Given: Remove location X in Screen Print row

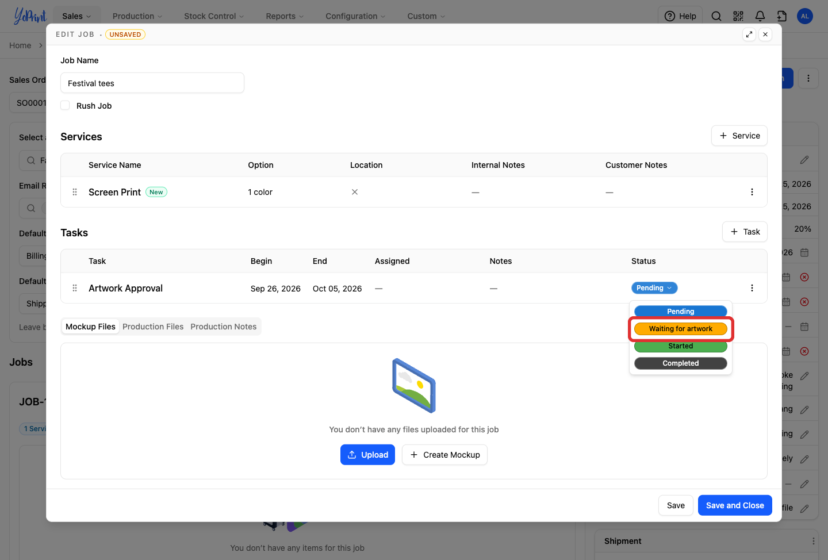Looking at the screenshot, I should click(x=355, y=192).
